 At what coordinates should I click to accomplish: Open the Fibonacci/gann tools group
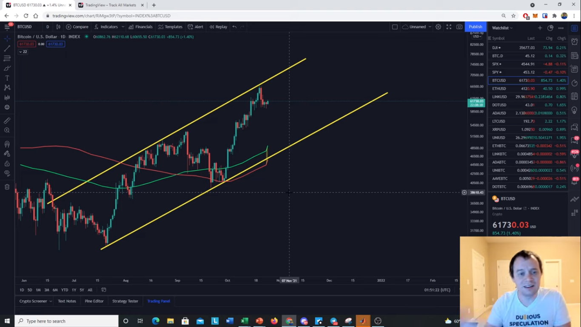(7, 58)
